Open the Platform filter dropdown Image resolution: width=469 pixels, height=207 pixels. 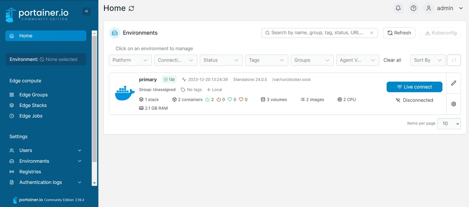(130, 60)
